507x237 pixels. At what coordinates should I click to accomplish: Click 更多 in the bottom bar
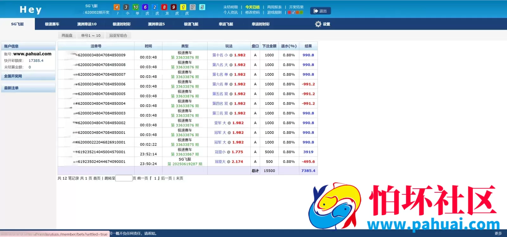click(498, 234)
